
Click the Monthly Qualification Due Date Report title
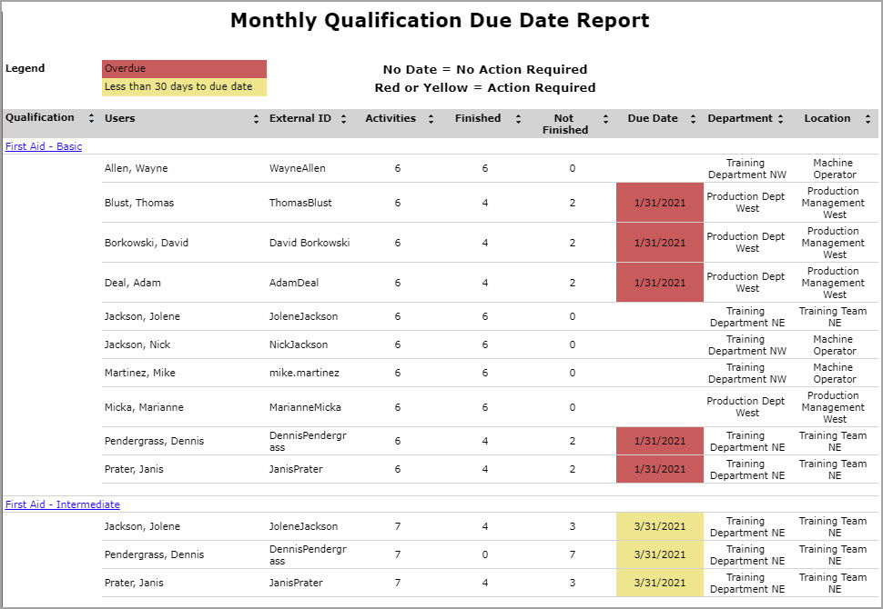[441, 20]
